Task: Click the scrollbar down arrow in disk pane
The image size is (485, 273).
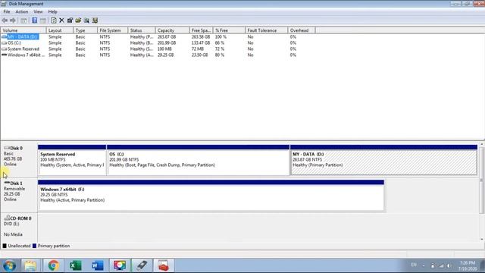Action: (x=482, y=240)
